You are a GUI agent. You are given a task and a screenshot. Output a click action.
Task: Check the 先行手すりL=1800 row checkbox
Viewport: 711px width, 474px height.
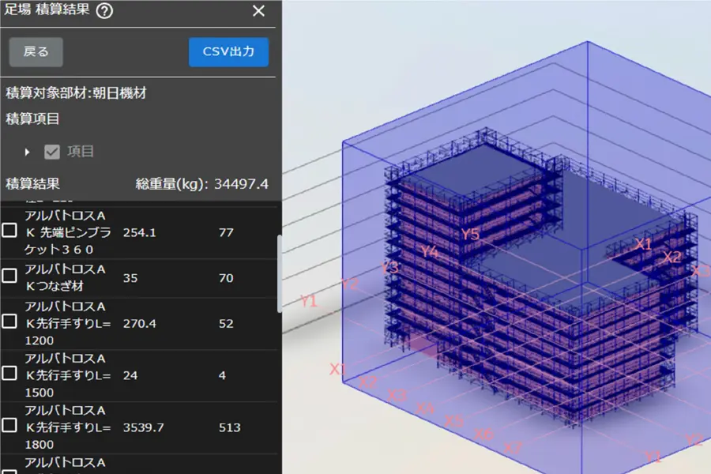(x=9, y=426)
